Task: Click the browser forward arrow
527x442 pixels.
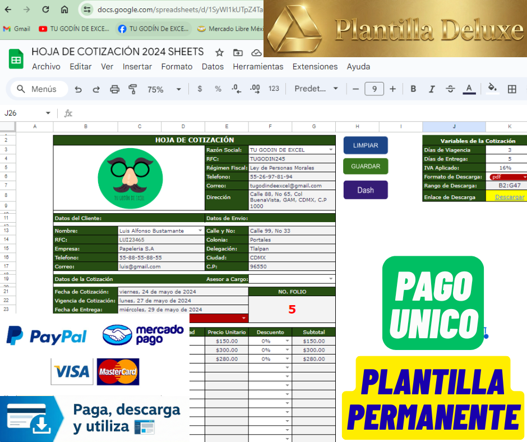Action: [26, 10]
